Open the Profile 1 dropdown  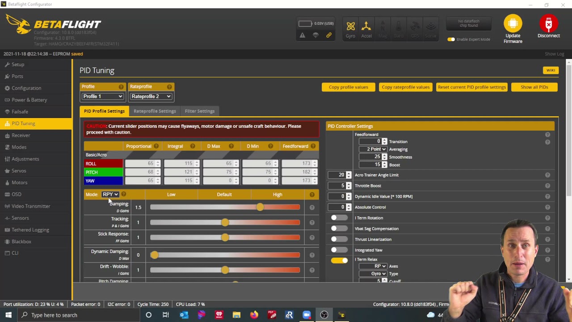tap(102, 97)
